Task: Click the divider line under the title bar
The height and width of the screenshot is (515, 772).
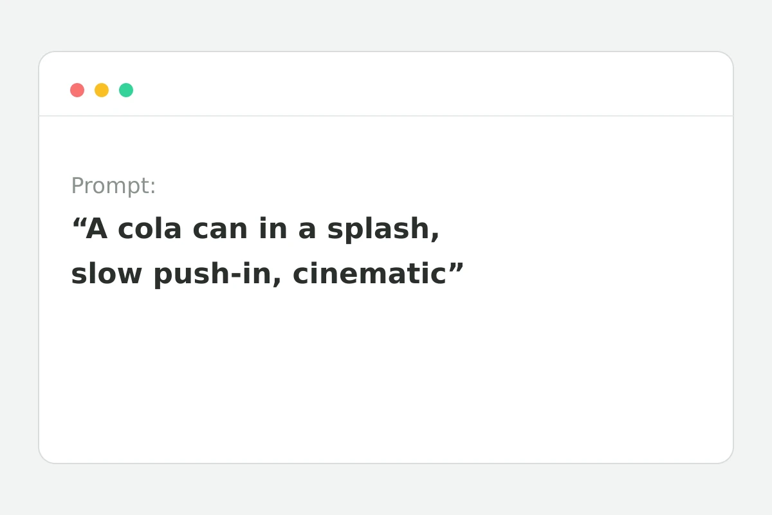Action: point(386,116)
